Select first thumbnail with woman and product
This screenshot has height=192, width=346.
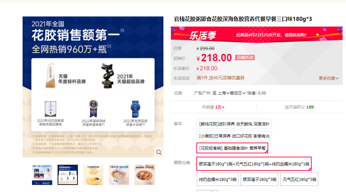pyautogui.click(x=42, y=175)
